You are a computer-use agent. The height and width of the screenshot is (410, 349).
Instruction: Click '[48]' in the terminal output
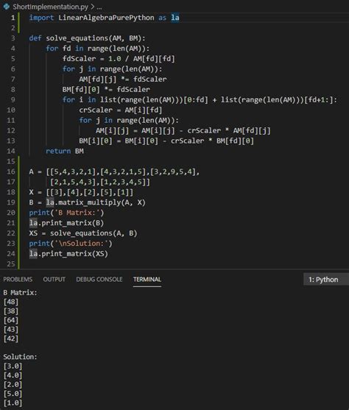pyautogui.click(x=11, y=302)
